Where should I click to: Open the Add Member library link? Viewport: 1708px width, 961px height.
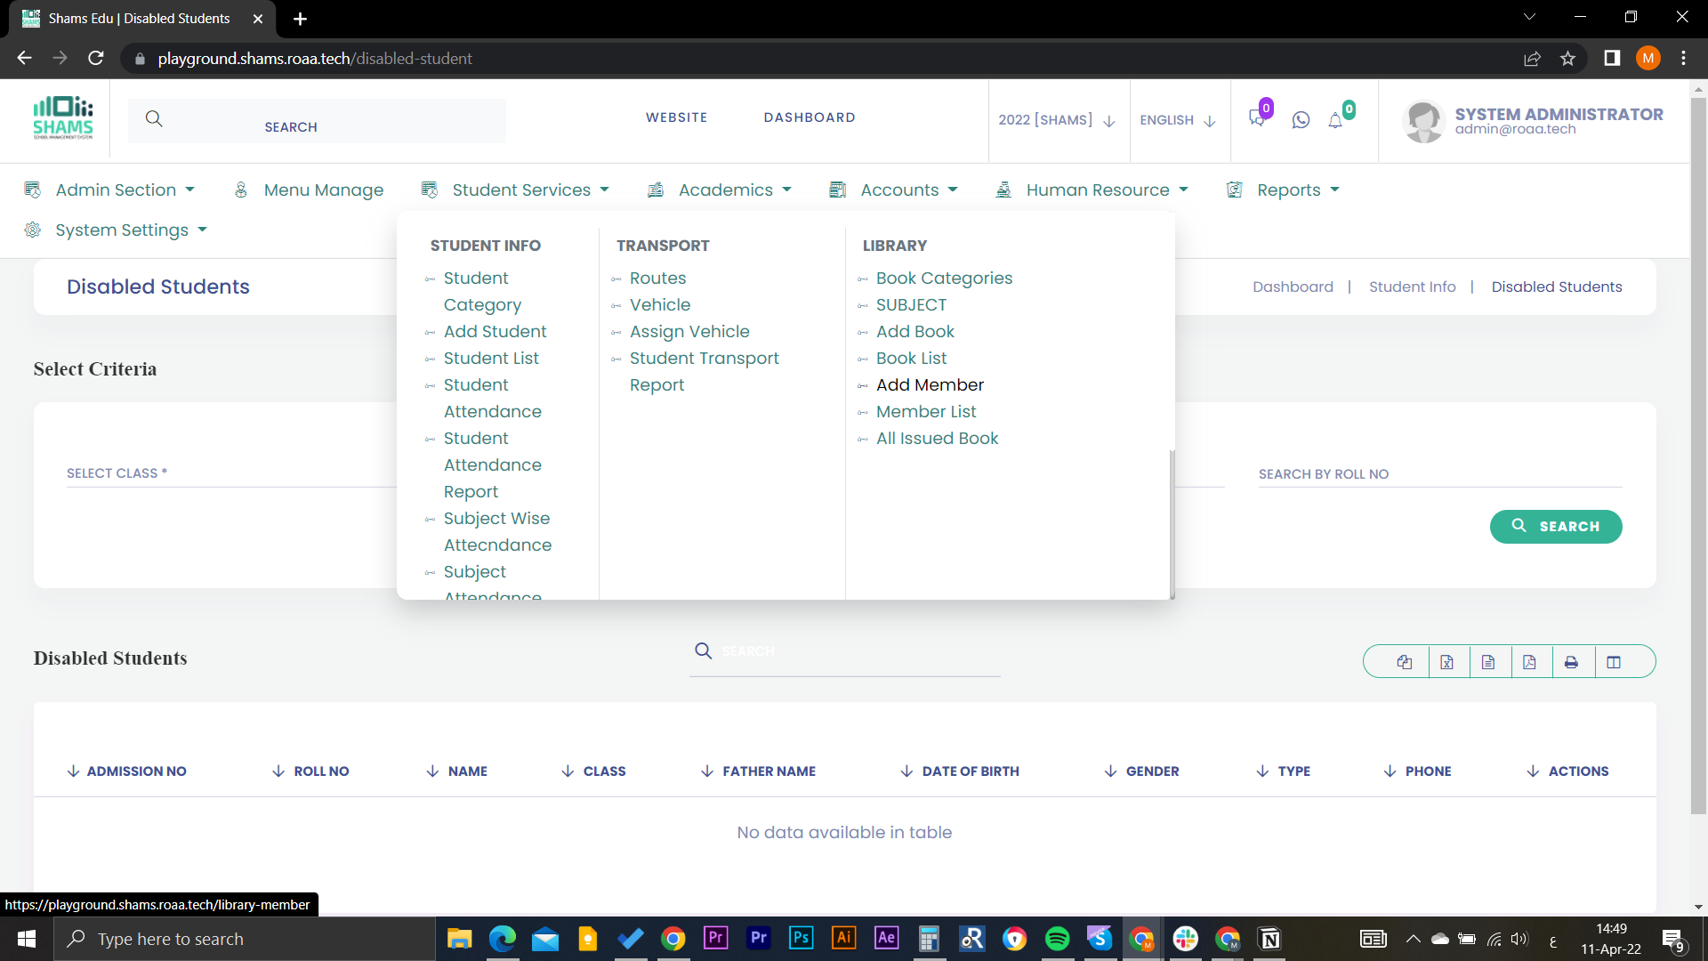pos(931,385)
